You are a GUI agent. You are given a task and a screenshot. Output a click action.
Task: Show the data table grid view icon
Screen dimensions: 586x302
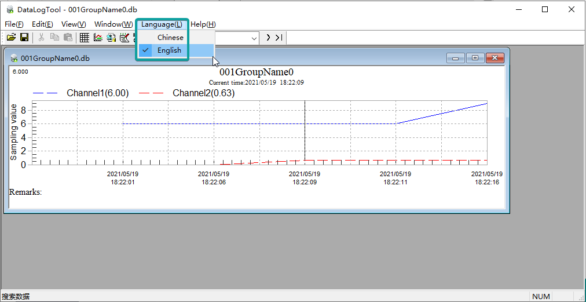click(x=85, y=38)
